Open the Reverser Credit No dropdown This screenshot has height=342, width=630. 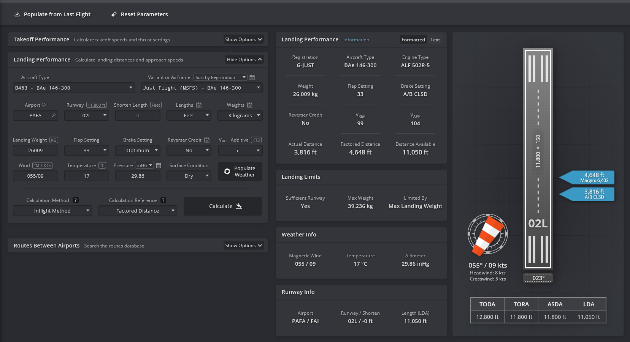(x=189, y=150)
